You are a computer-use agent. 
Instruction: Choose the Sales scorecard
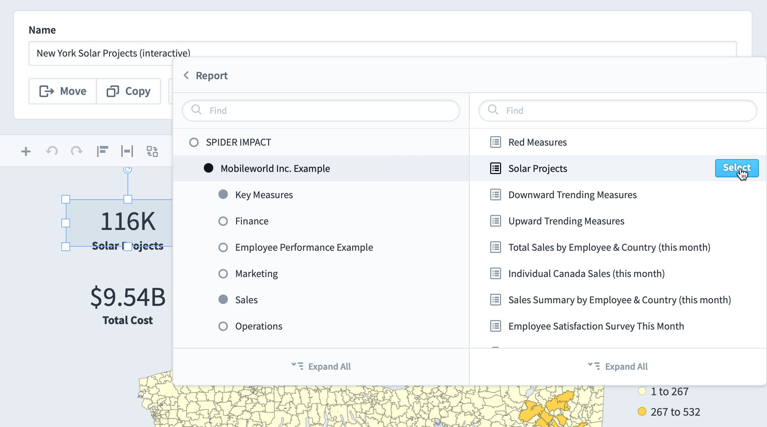(321, 300)
